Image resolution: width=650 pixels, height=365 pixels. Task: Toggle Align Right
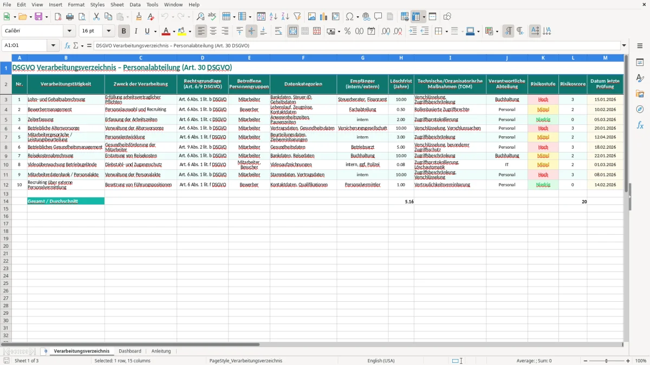(225, 31)
